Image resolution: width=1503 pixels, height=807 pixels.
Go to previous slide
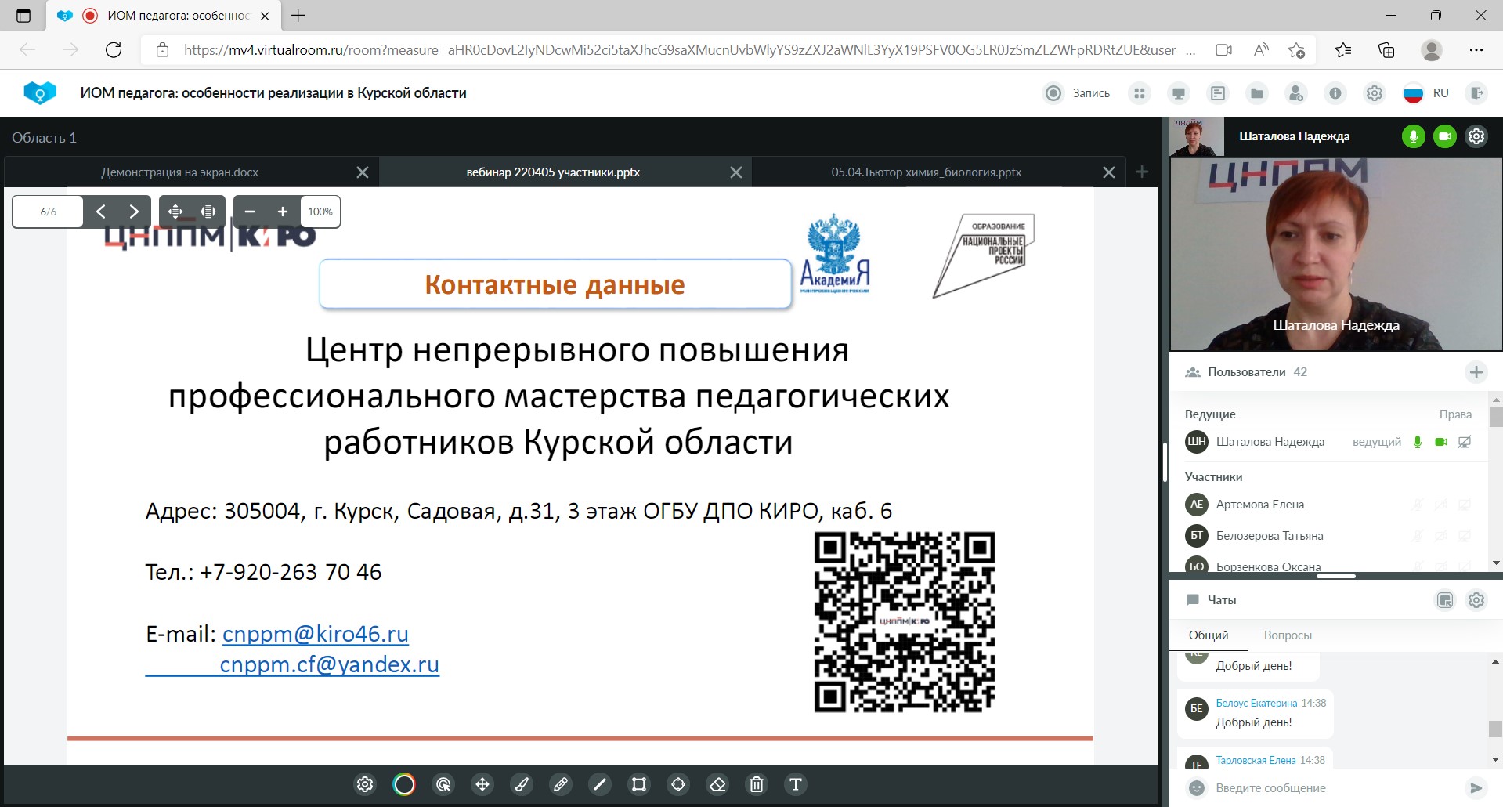coord(100,212)
